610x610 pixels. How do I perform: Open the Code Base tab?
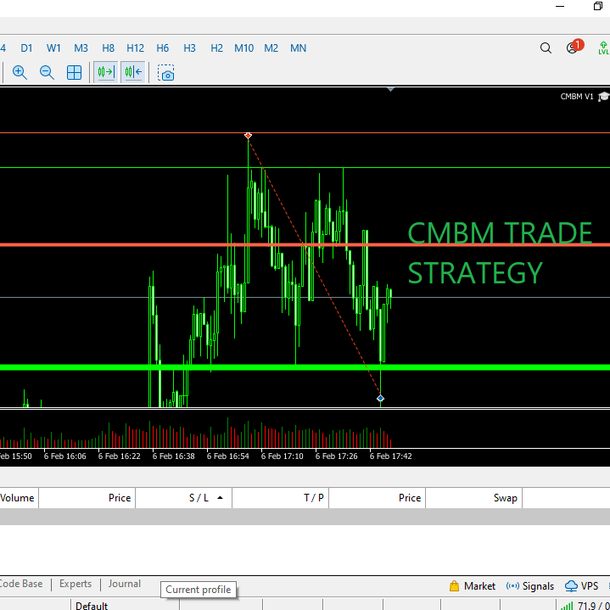click(21, 584)
